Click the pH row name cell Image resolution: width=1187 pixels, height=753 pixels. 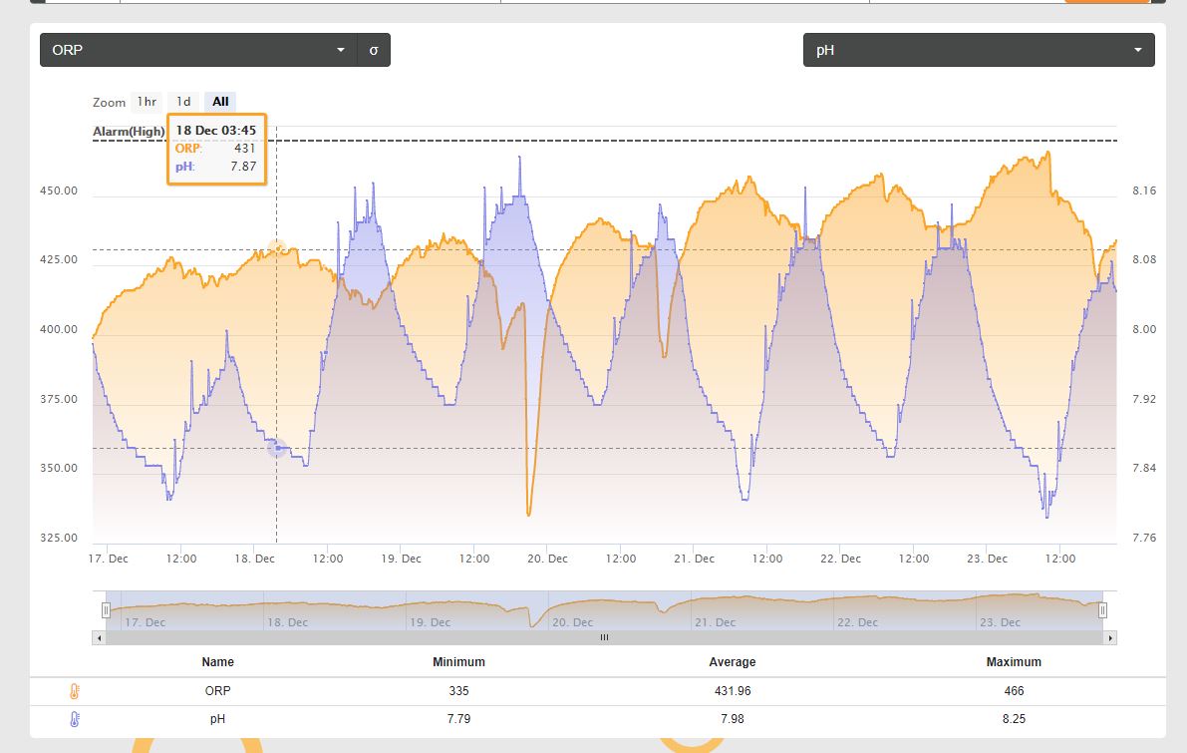[218, 719]
